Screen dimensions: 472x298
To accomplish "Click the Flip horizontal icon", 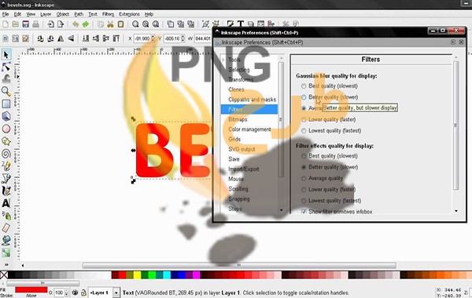I will click(61, 38).
